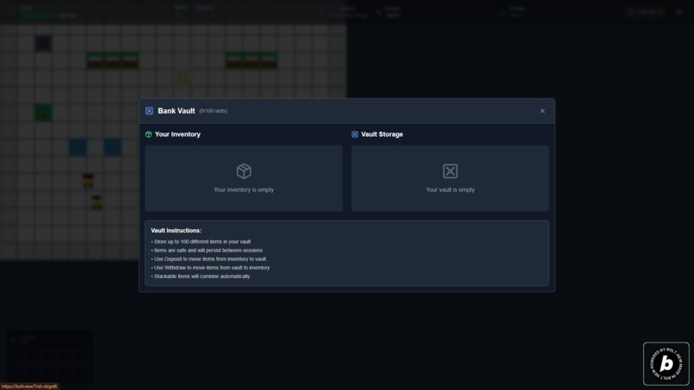Click the empty inventory box icon
The height and width of the screenshot is (390, 694).
click(x=244, y=170)
